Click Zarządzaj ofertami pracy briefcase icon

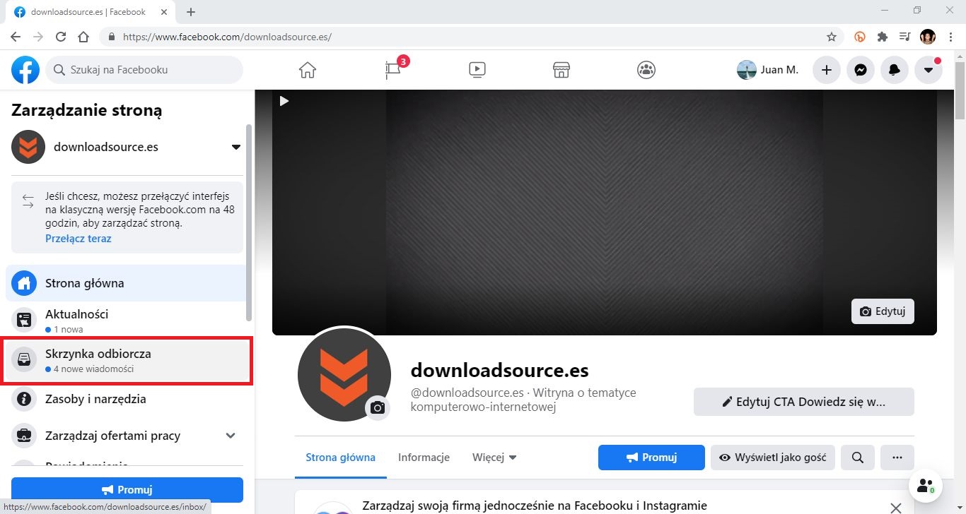coord(24,436)
